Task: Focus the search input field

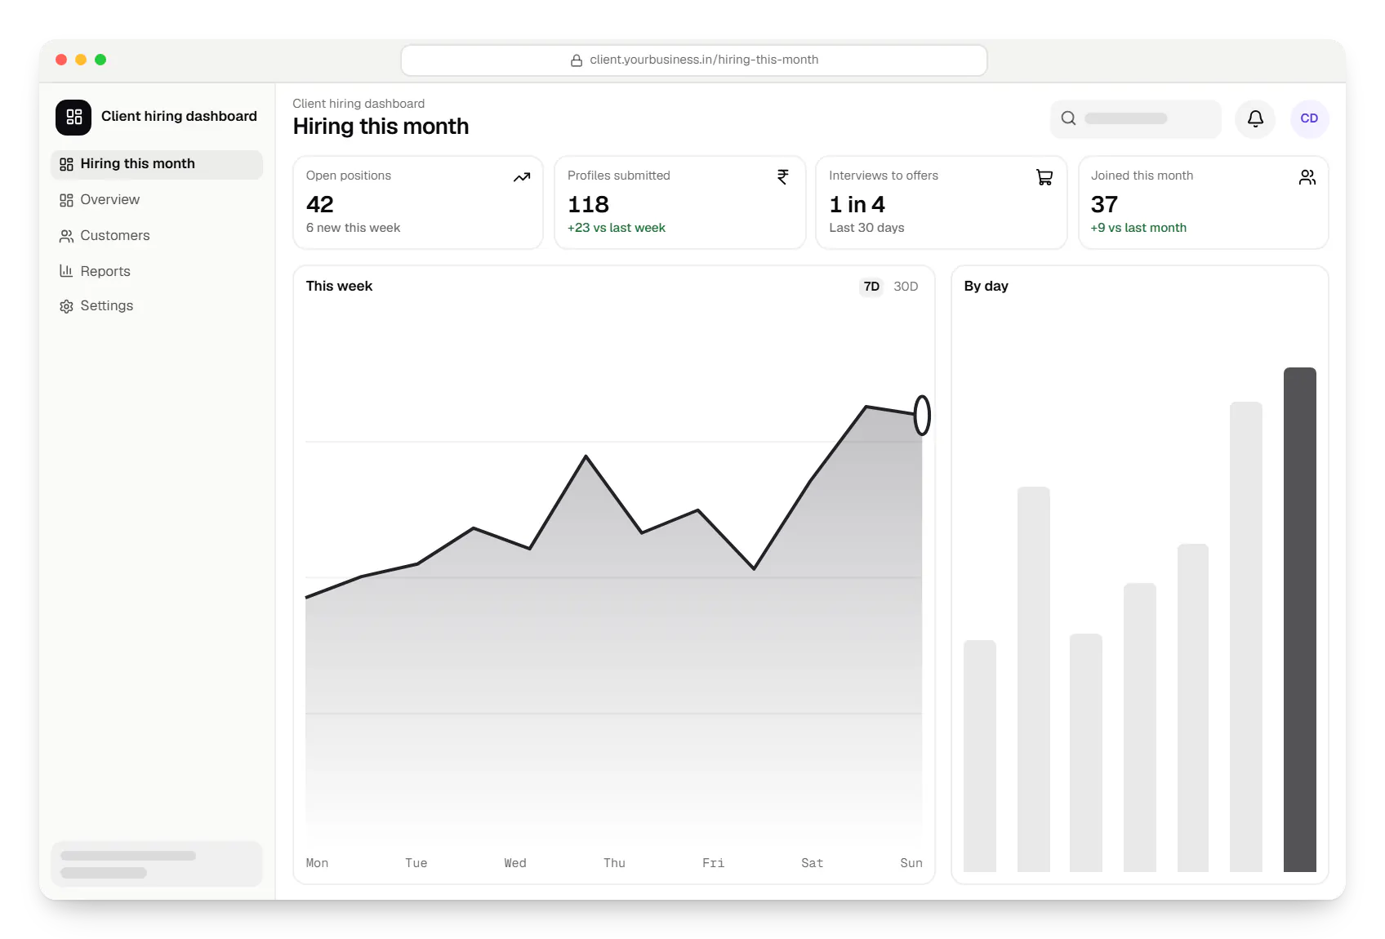Action: (x=1135, y=118)
